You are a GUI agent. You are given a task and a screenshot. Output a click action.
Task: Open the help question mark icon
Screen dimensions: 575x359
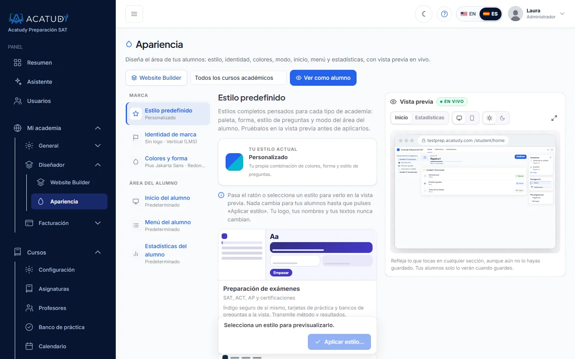444,14
